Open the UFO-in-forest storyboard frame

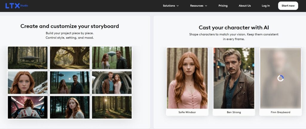27,58
